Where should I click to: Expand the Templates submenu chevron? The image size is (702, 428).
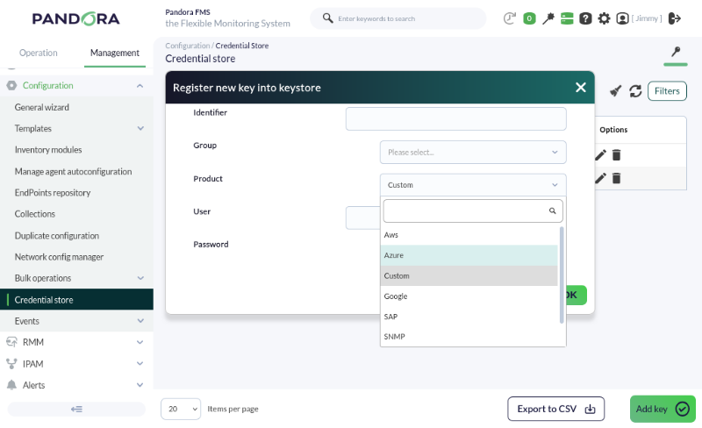pos(140,129)
